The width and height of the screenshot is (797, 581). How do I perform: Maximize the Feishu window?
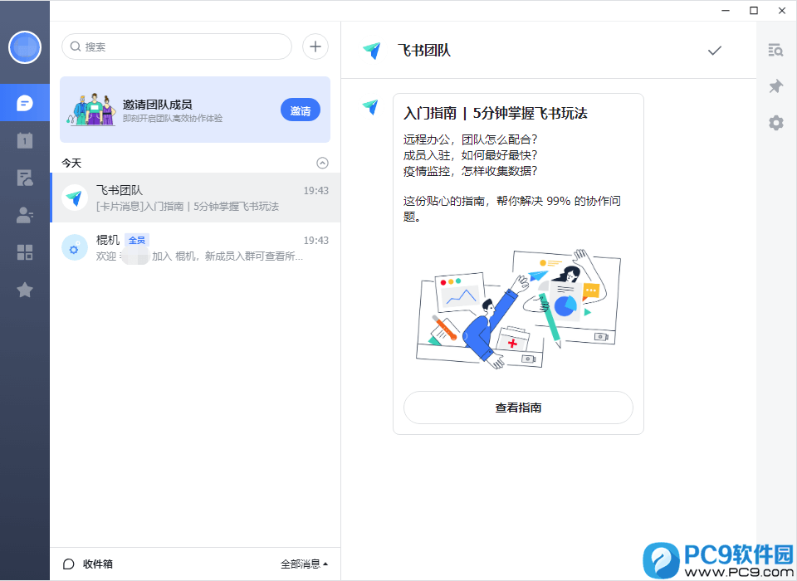pos(754,11)
